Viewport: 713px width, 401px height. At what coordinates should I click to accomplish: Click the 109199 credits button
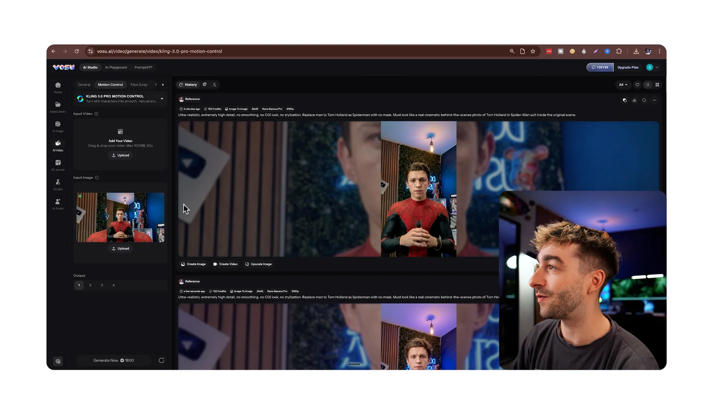point(600,68)
